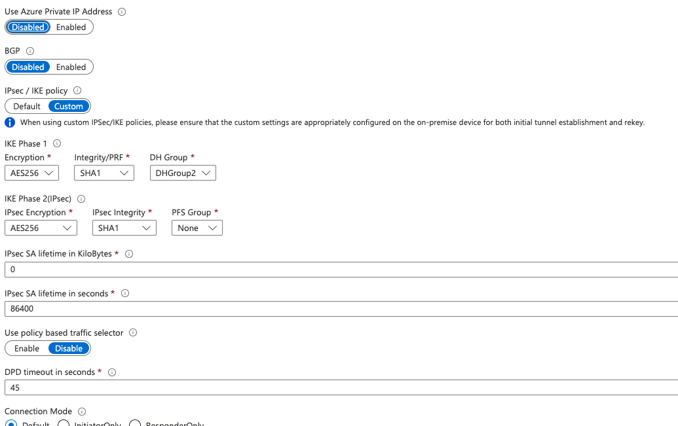Click DPD timeout in seconds field

pos(341,387)
